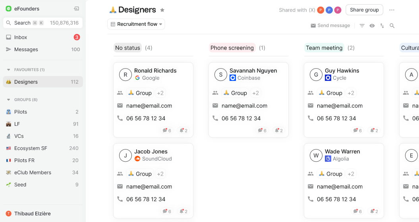This screenshot has height=222, width=419.
Task: Collapse the sidebar with the panel icon
Action: point(76,9)
